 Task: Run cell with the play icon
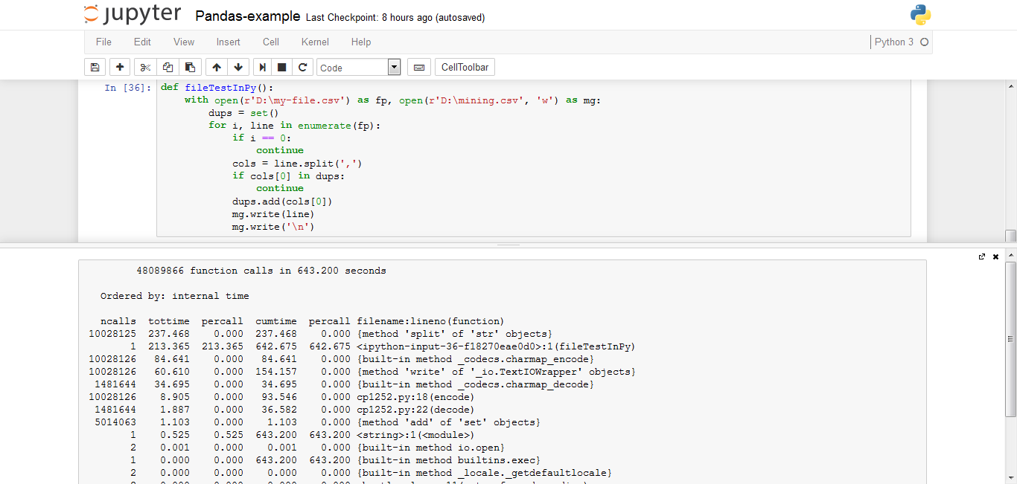point(263,68)
